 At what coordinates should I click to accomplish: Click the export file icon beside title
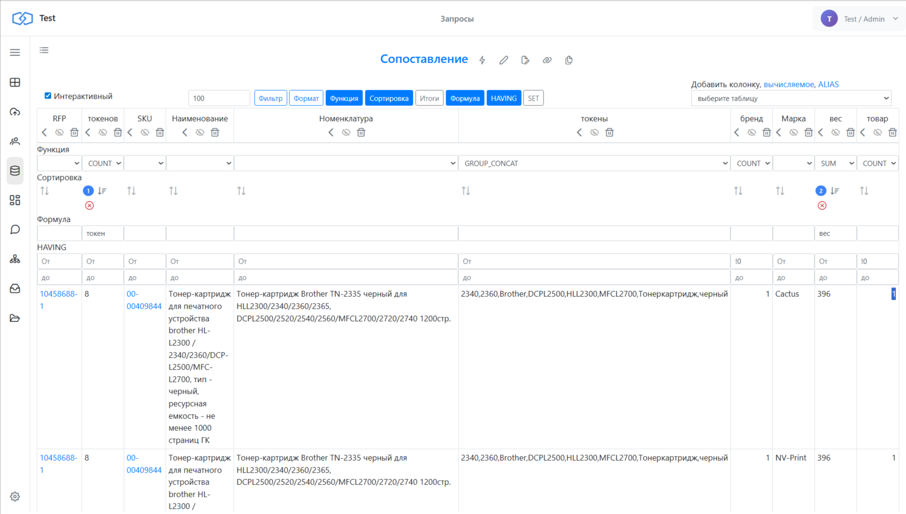tap(525, 60)
